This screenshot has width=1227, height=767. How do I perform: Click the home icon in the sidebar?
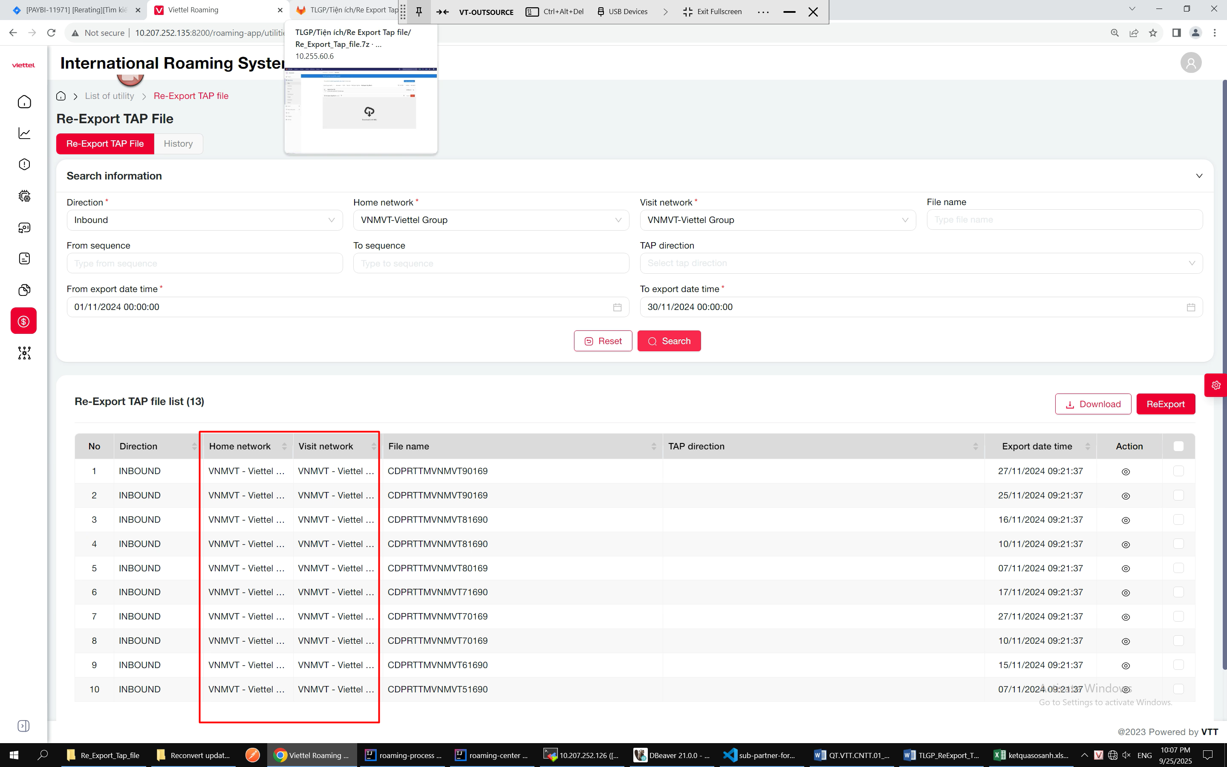click(24, 102)
